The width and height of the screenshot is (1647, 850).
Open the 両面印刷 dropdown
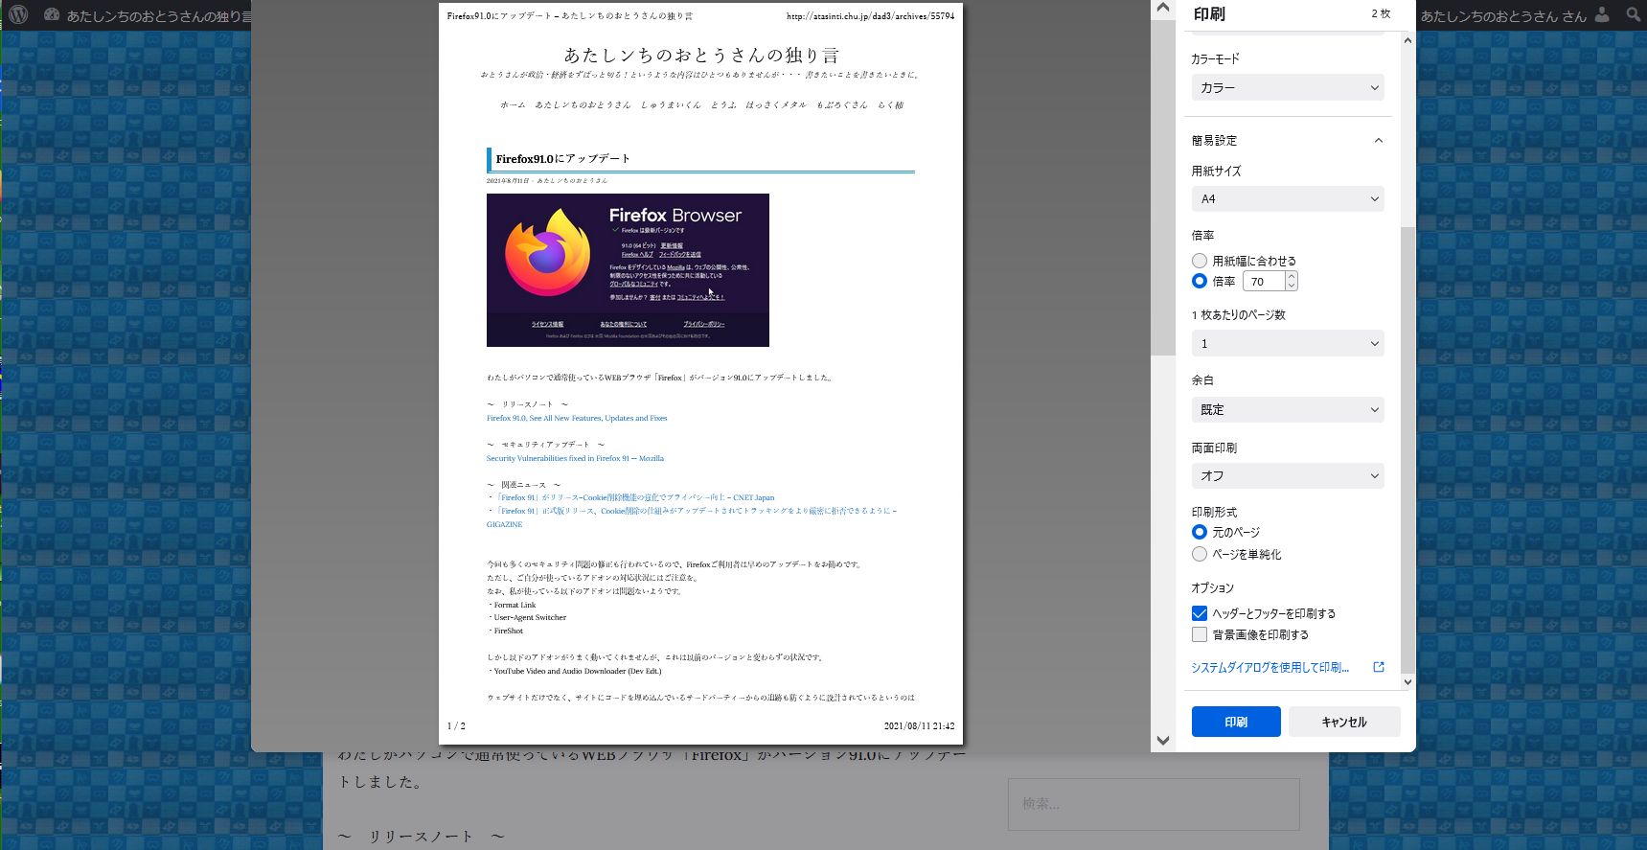(x=1288, y=475)
